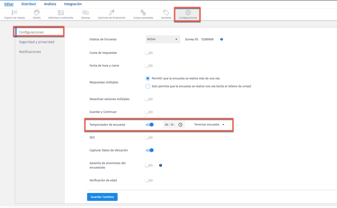Select Seguridad y privacidad in sidebar
The image size is (337, 208).
click(36, 42)
